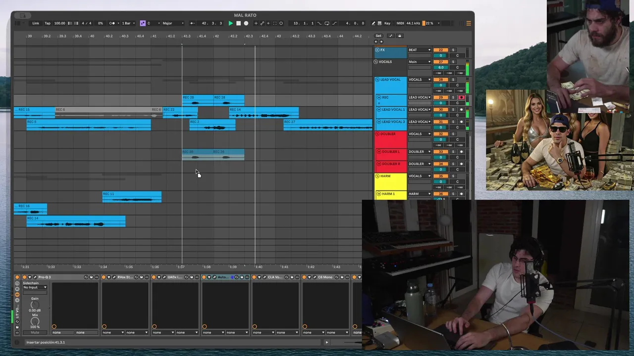Click the Mute button in Pro-Q 3

(x=35, y=332)
